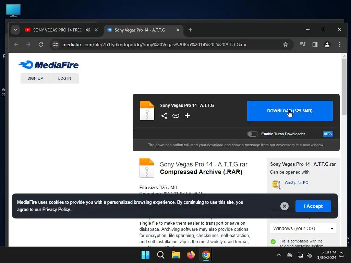Click the Compressed Archive (.RAR) heading
351x263 pixels.
[x=201, y=172]
